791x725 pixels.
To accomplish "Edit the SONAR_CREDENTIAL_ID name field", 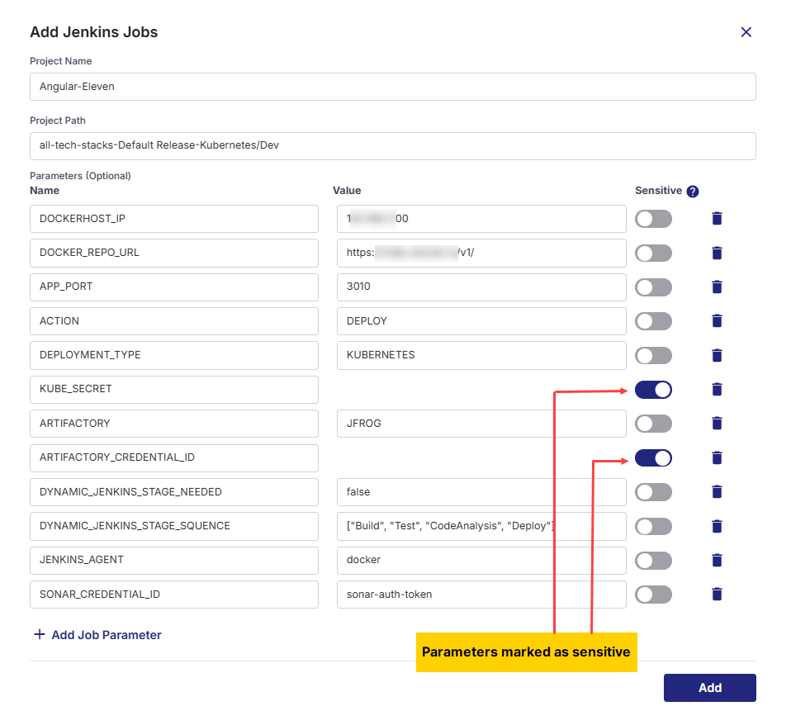I will pyautogui.click(x=174, y=595).
